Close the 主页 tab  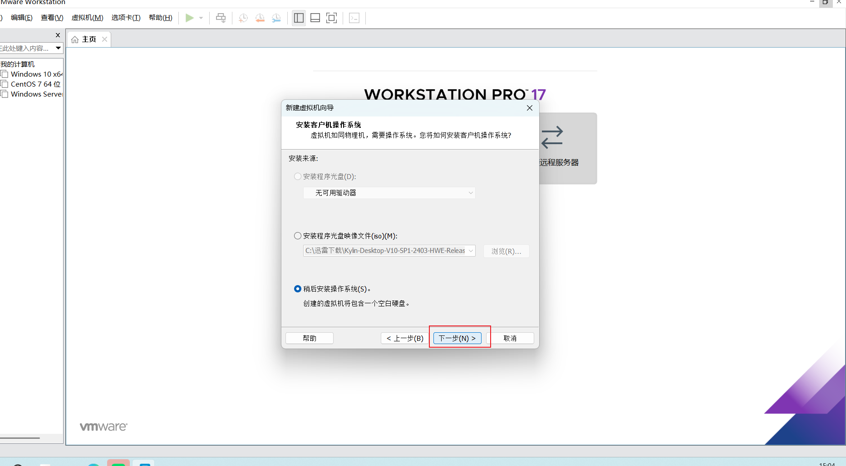tap(105, 39)
